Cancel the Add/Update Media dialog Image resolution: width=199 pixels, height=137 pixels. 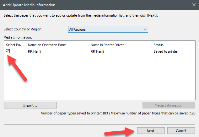(x=181, y=130)
